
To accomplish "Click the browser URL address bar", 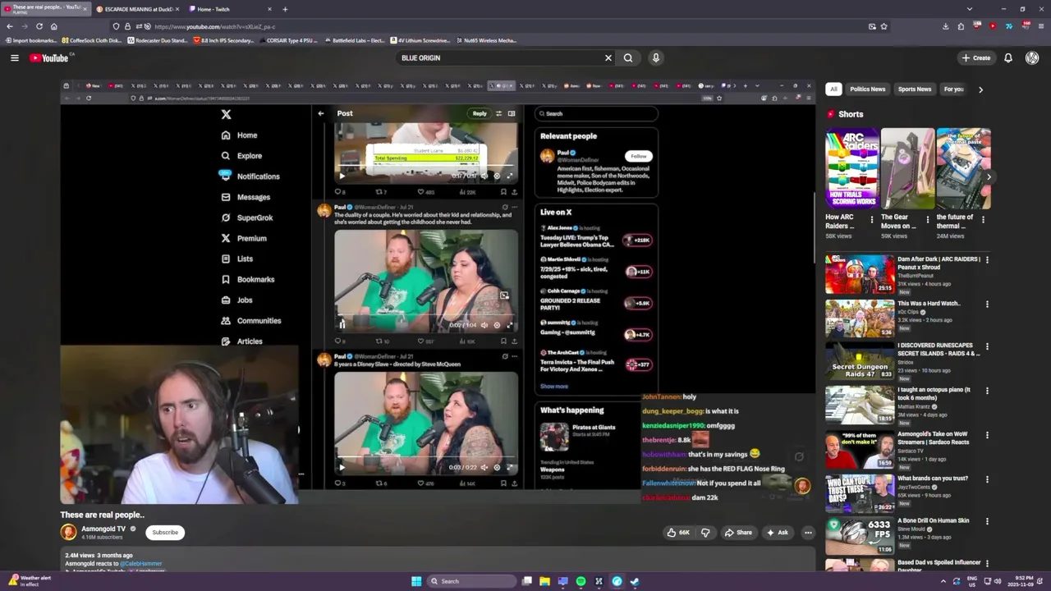I will 493,26.
